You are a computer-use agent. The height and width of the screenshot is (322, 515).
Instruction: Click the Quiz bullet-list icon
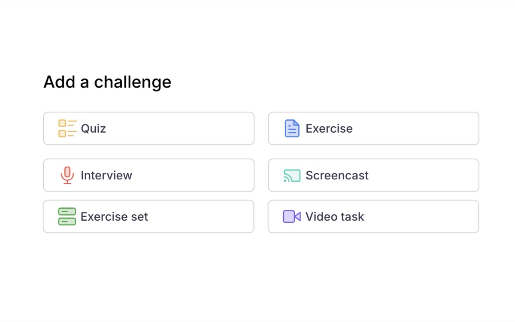[x=67, y=128]
